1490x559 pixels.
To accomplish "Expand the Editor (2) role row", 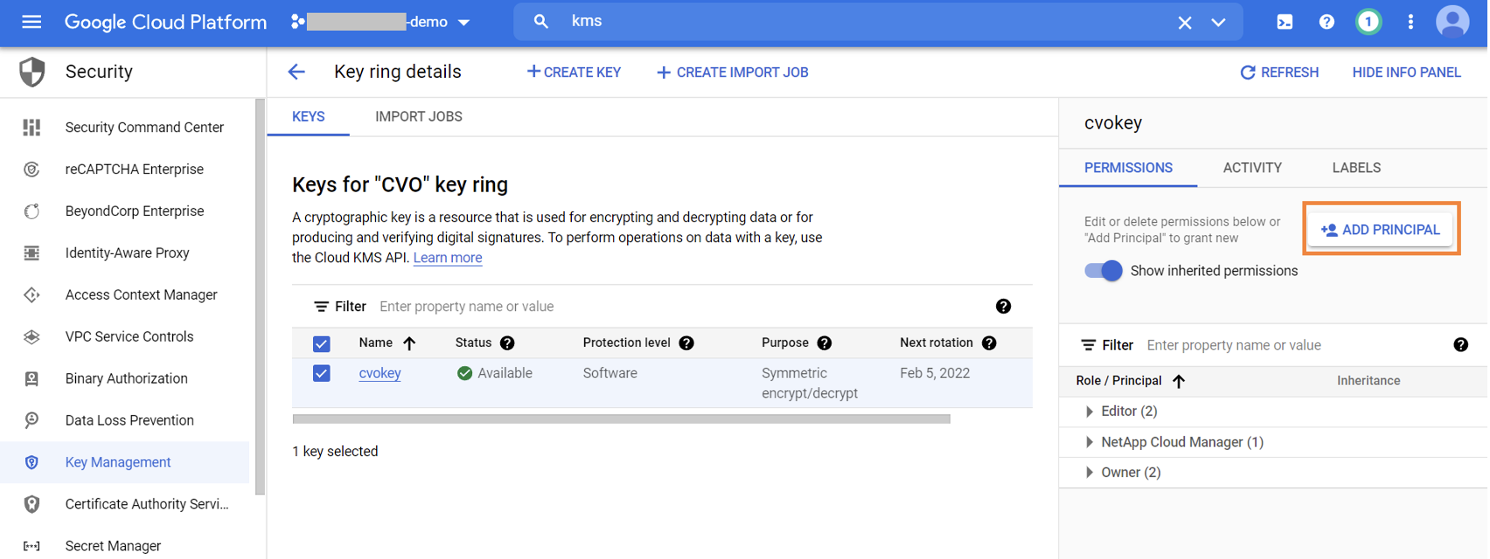I will pyautogui.click(x=1090, y=411).
